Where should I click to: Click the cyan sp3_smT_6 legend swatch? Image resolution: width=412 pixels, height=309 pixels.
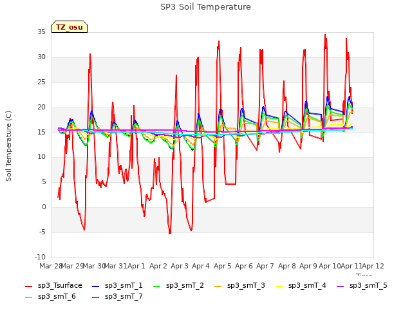[28, 297]
